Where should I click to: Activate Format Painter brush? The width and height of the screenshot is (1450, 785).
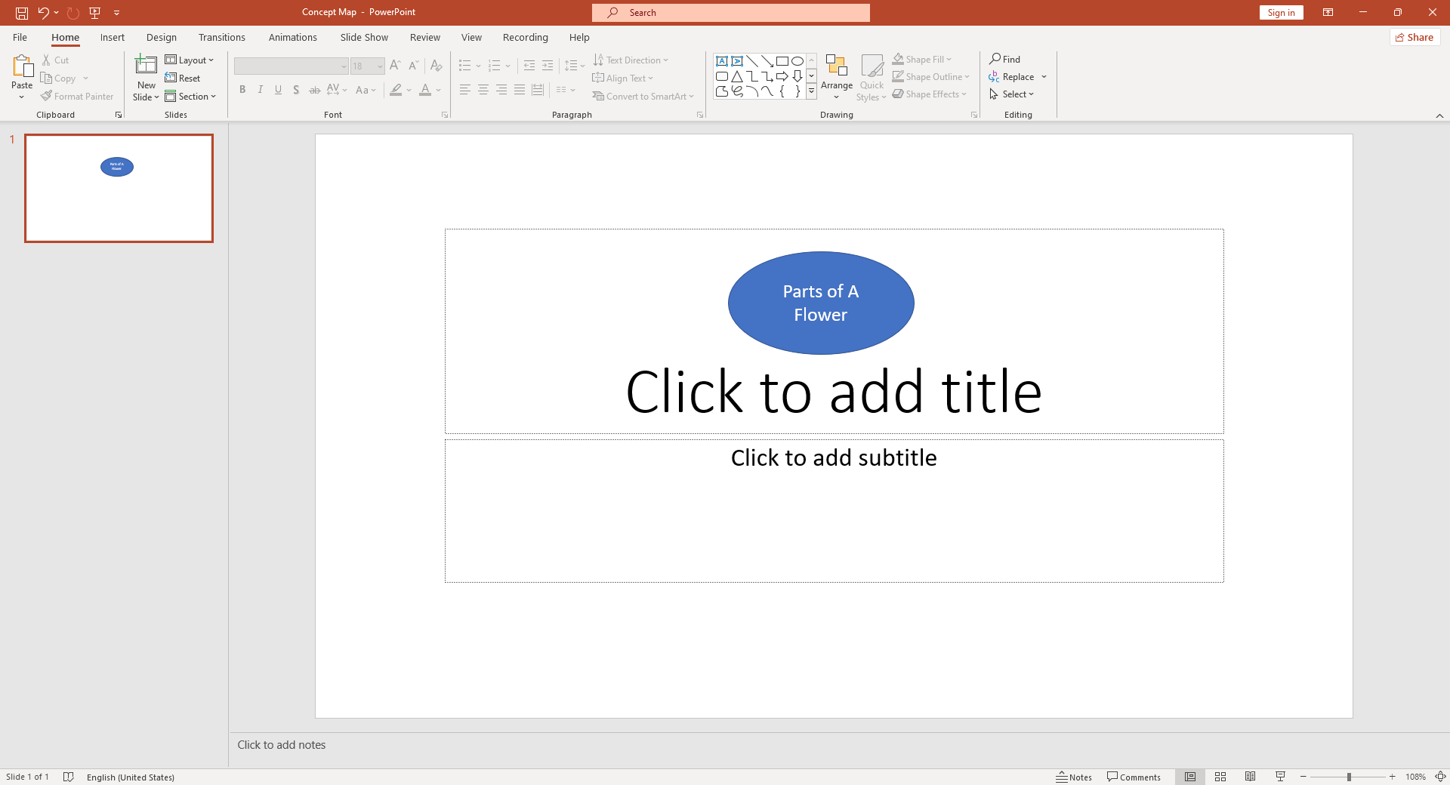coord(77,97)
